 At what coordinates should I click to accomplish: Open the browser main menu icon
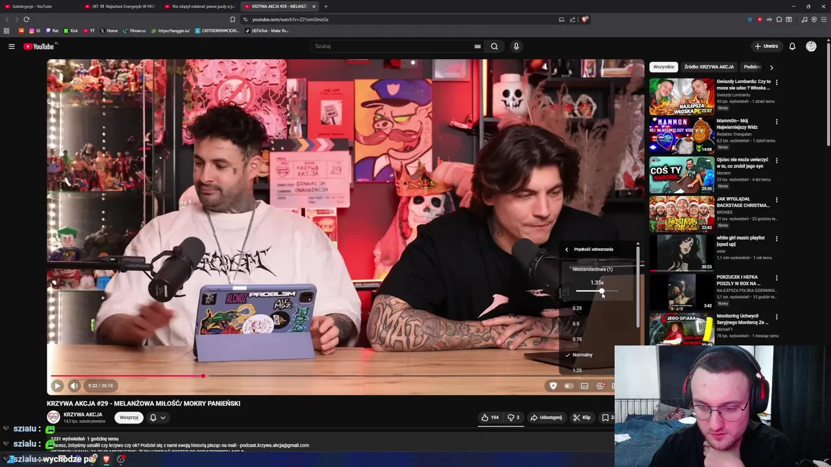pyautogui.click(x=824, y=19)
